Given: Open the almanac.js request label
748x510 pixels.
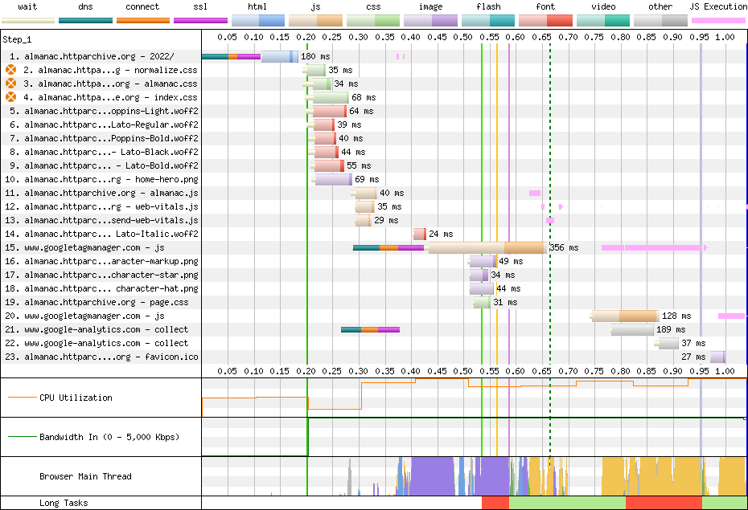Looking at the screenshot, I should pos(101,193).
